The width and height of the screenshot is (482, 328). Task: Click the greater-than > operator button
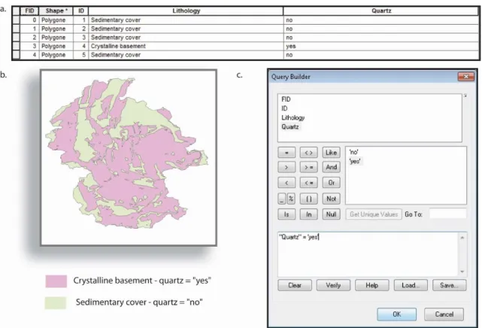pos(286,167)
